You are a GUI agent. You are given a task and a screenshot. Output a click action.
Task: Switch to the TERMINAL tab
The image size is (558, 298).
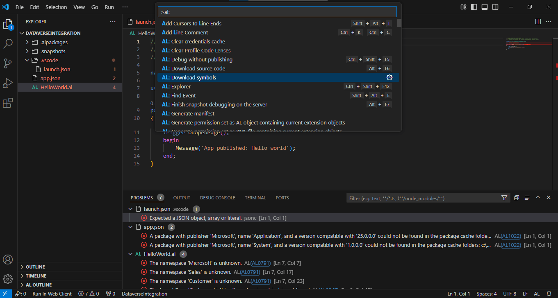pyautogui.click(x=255, y=198)
